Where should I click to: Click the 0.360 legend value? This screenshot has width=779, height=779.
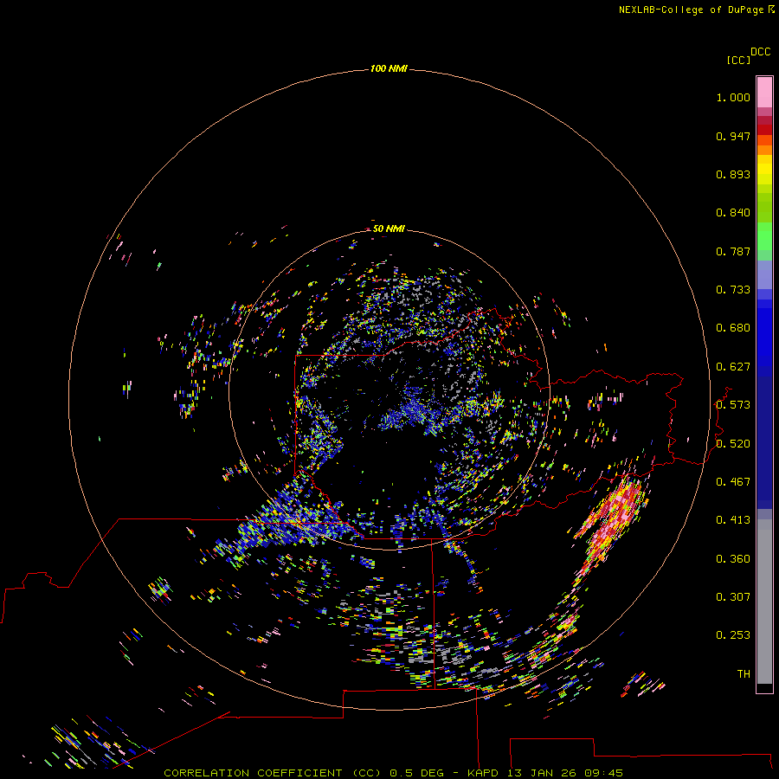pos(733,559)
